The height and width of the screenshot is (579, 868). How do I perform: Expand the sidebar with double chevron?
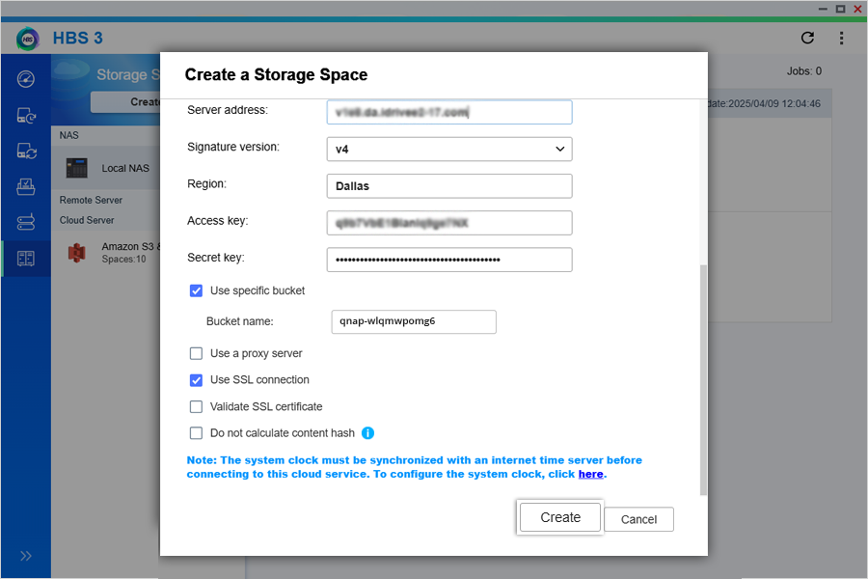pos(26,556)
